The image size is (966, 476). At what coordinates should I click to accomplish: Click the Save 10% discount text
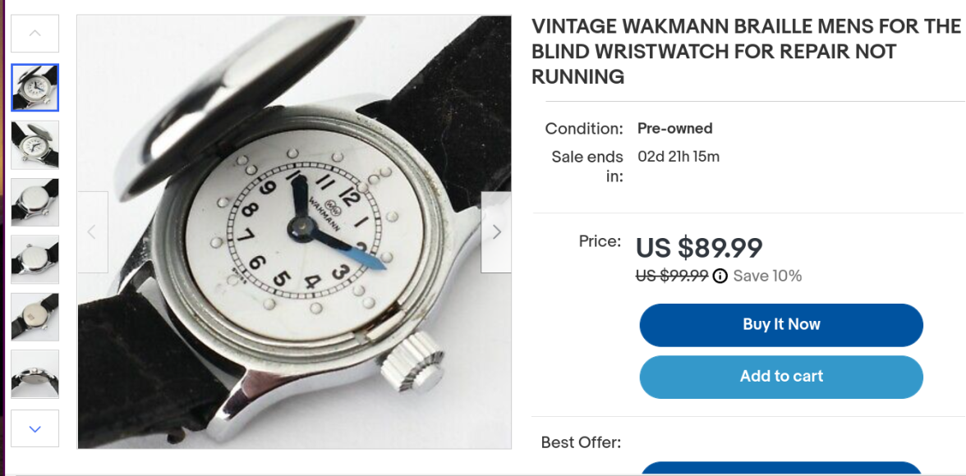[x=767, y=276]
